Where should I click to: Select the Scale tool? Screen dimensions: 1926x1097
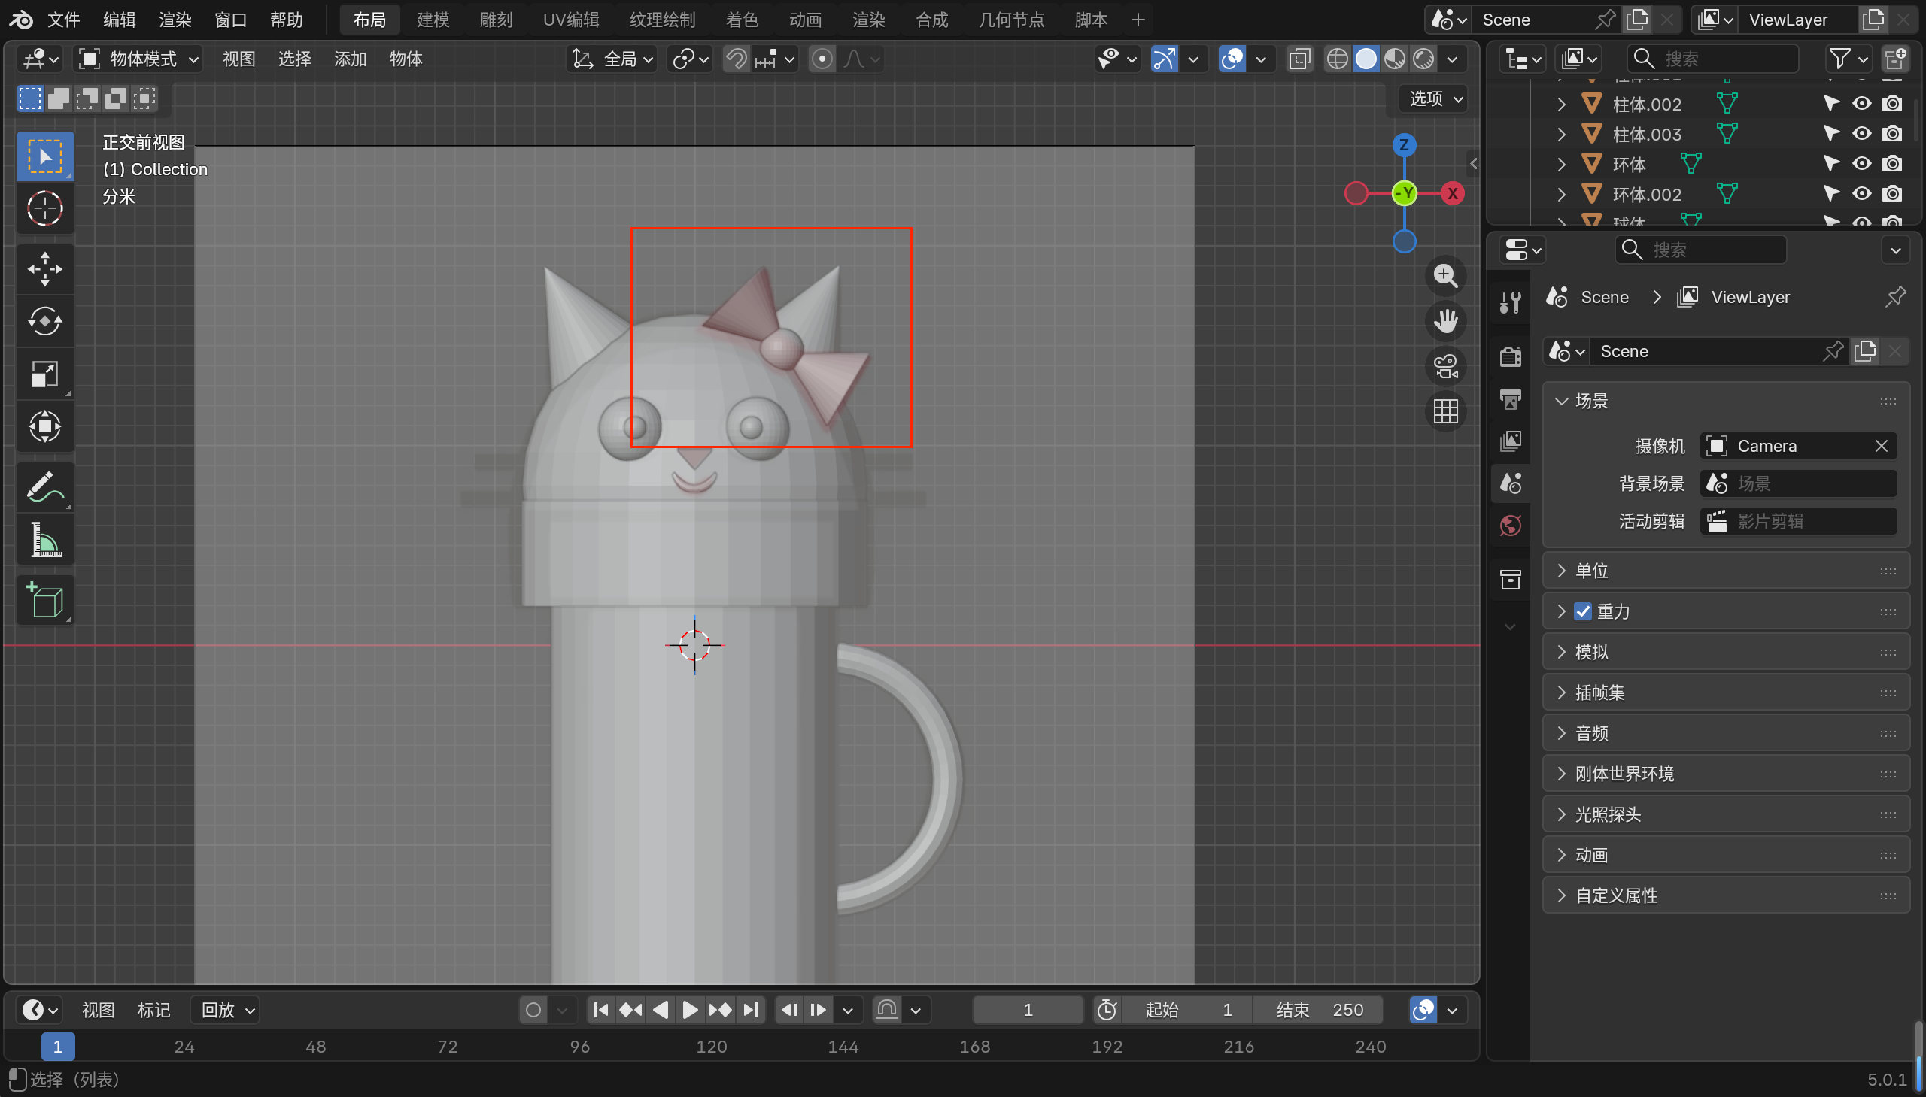[44, 374]
